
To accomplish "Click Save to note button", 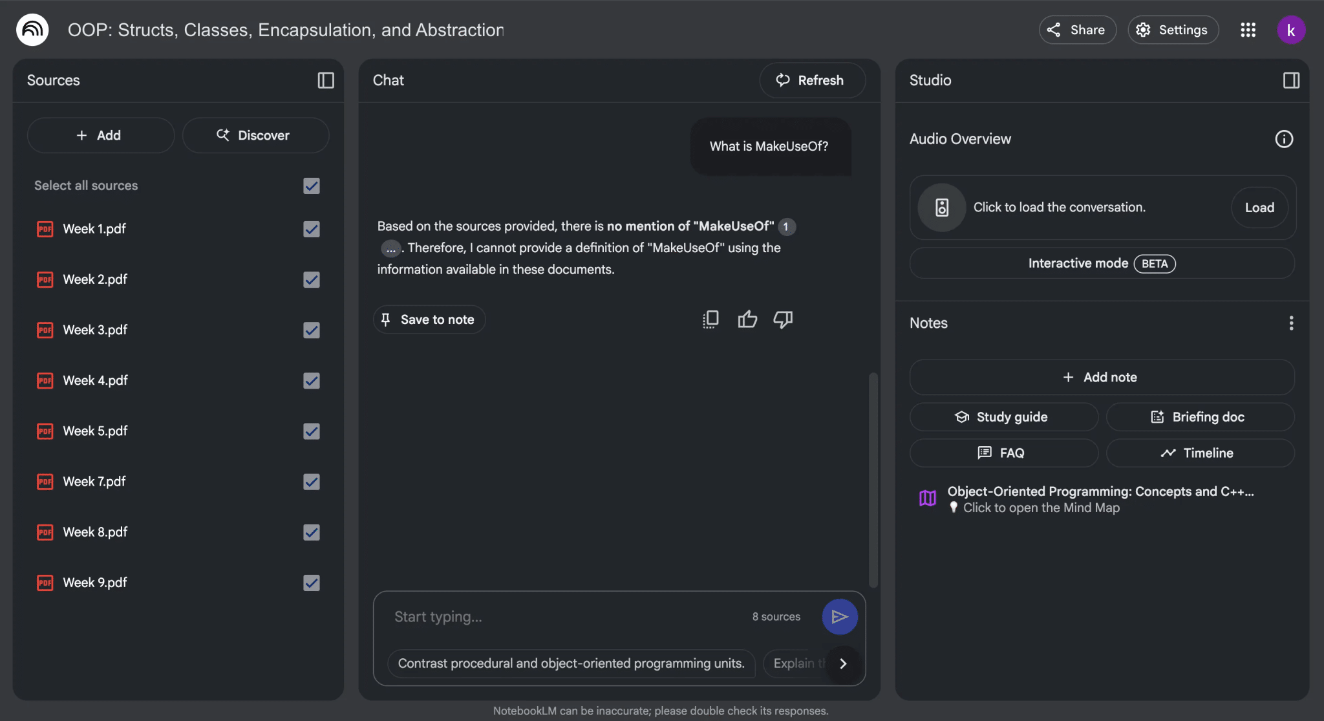I will click(429, 319).
